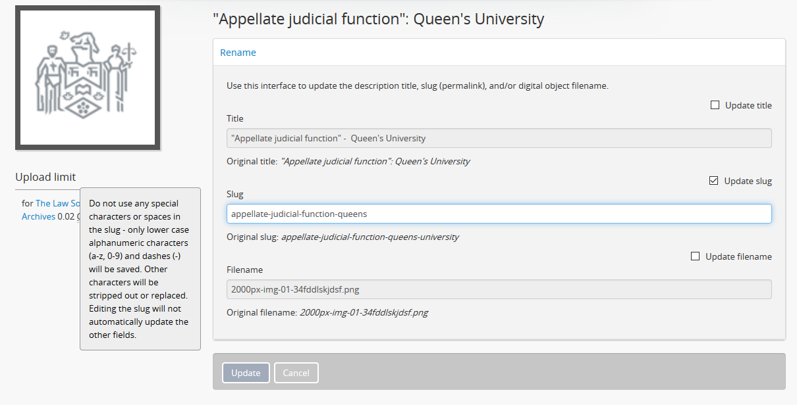
Task: Click the Queen's University crest thumbnail
Action: pos(88,78)
